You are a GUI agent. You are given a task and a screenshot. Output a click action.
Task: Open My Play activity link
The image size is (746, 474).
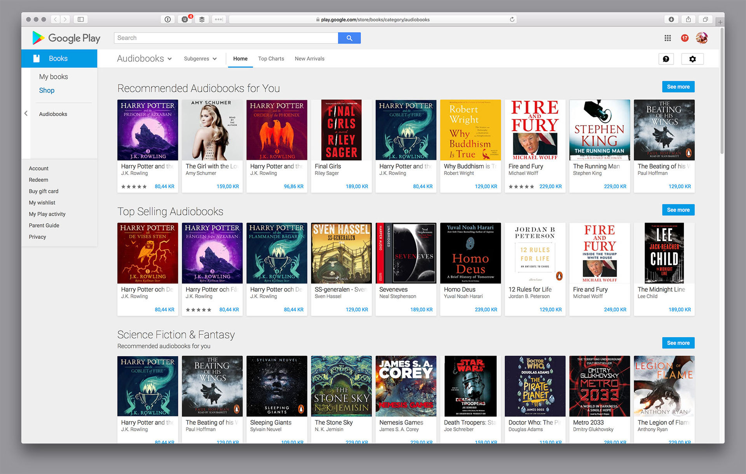coord(47,214)
